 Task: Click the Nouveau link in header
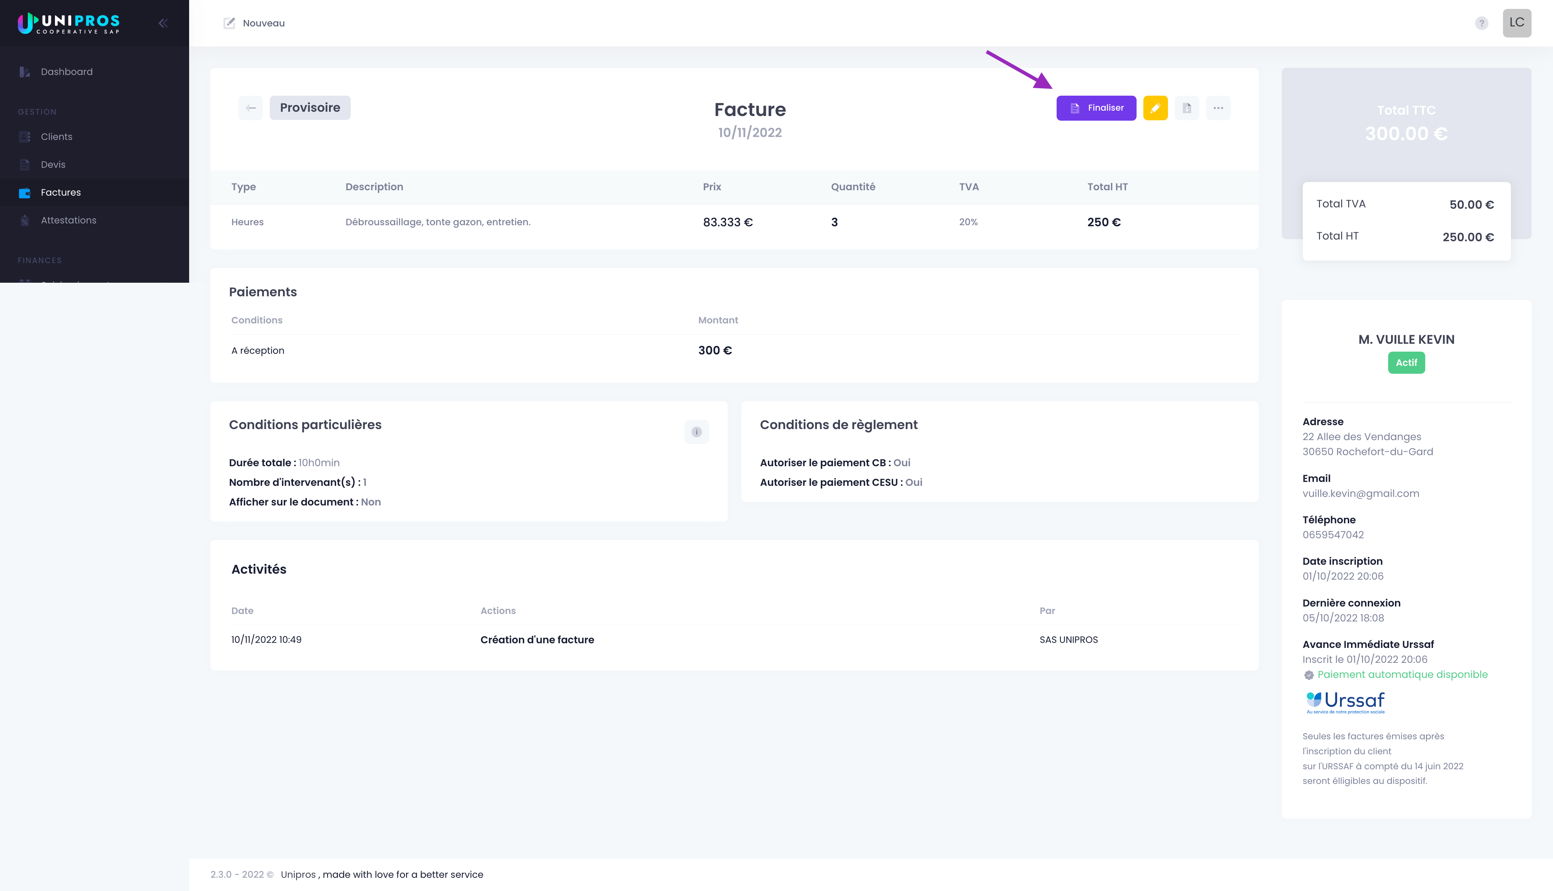pyautogui.click(x=264, y=23)
